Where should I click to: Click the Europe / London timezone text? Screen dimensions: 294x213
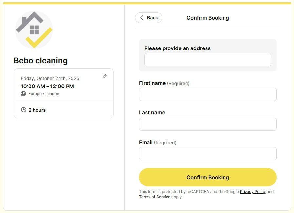44,94
